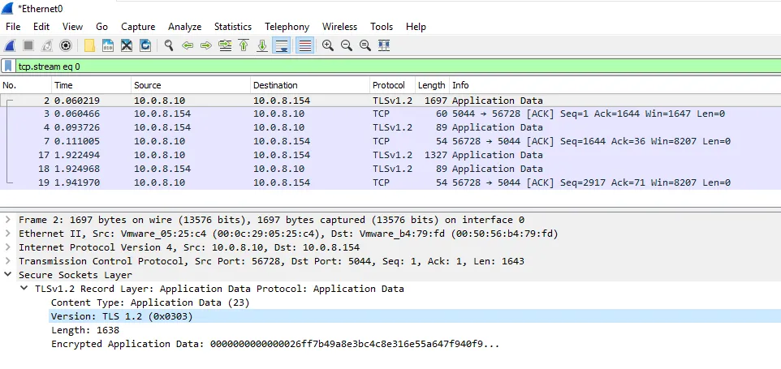Collapse the TLSv1.2 Record Layer node
Screen dimensions: 781x369
point(24,289)
